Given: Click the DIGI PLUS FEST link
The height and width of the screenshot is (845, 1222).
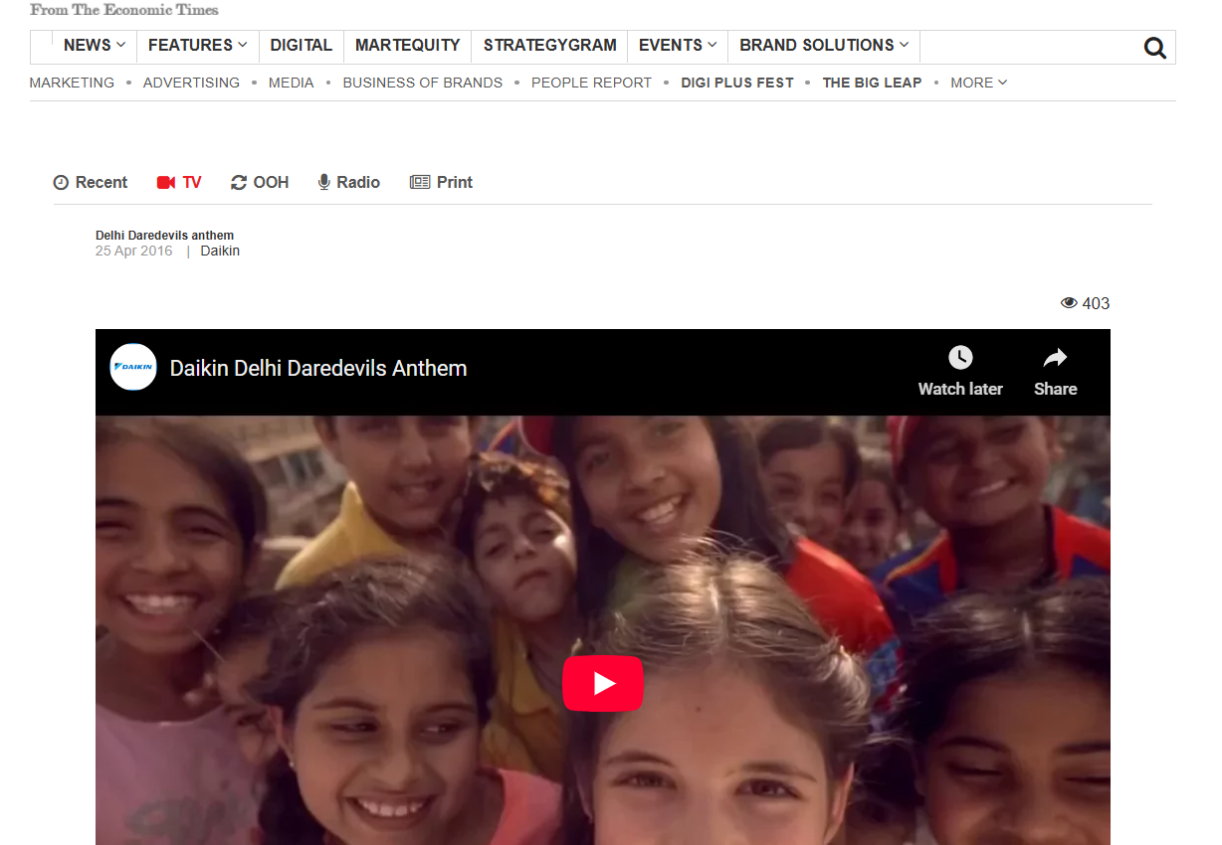Looking at the screenshot, I should (736, 83).
